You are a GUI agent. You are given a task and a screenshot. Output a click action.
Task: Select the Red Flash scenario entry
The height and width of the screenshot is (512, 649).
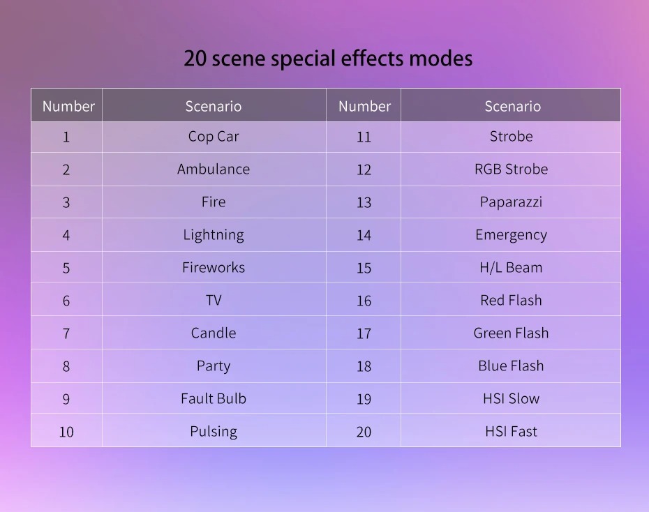click(x=511, y=301)
